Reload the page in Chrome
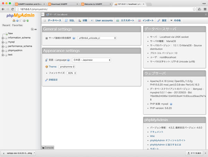The height and width of the screenshot is (157, 208). pos(12,9)
